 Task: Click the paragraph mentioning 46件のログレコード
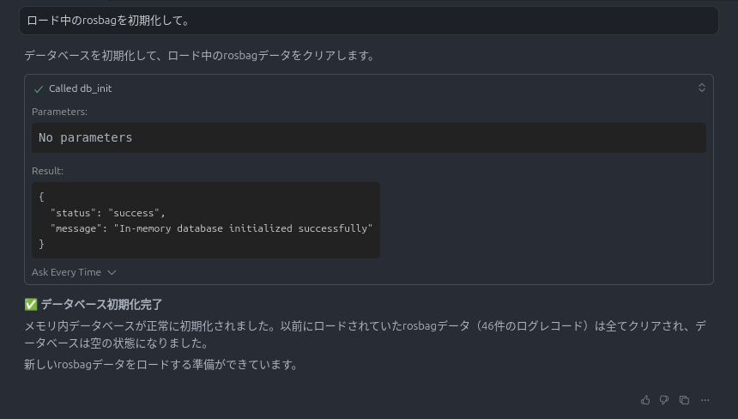pos(366,334)
